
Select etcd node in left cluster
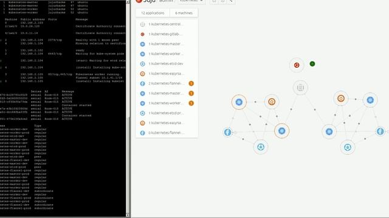click(x=261, y=147)
